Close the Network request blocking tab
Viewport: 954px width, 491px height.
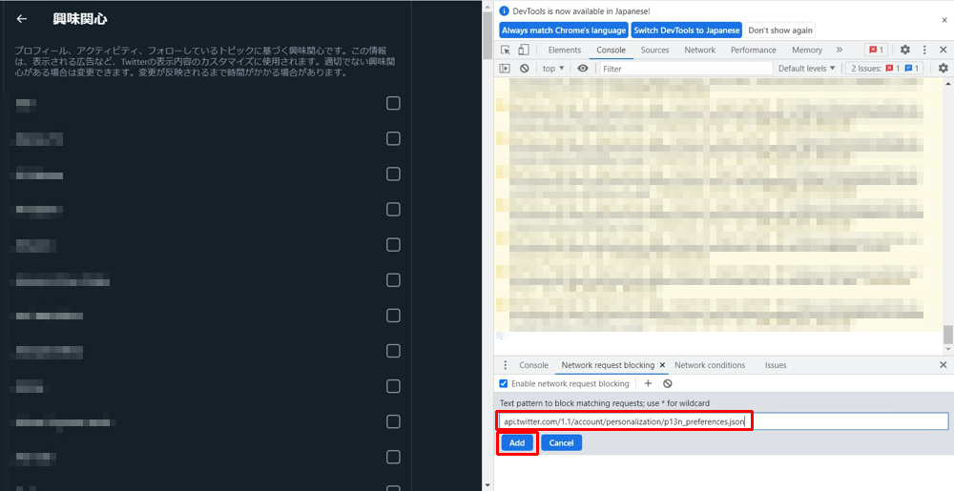663,365
